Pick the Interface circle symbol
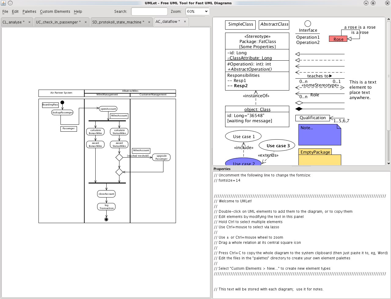391x299 pixels. point(308,24)
